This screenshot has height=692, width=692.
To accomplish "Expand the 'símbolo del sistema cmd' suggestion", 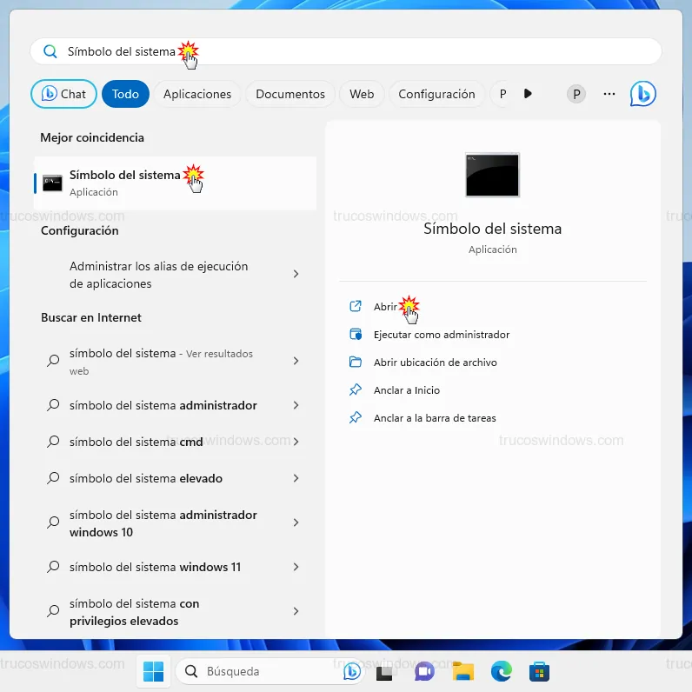I will click(296, 442).
